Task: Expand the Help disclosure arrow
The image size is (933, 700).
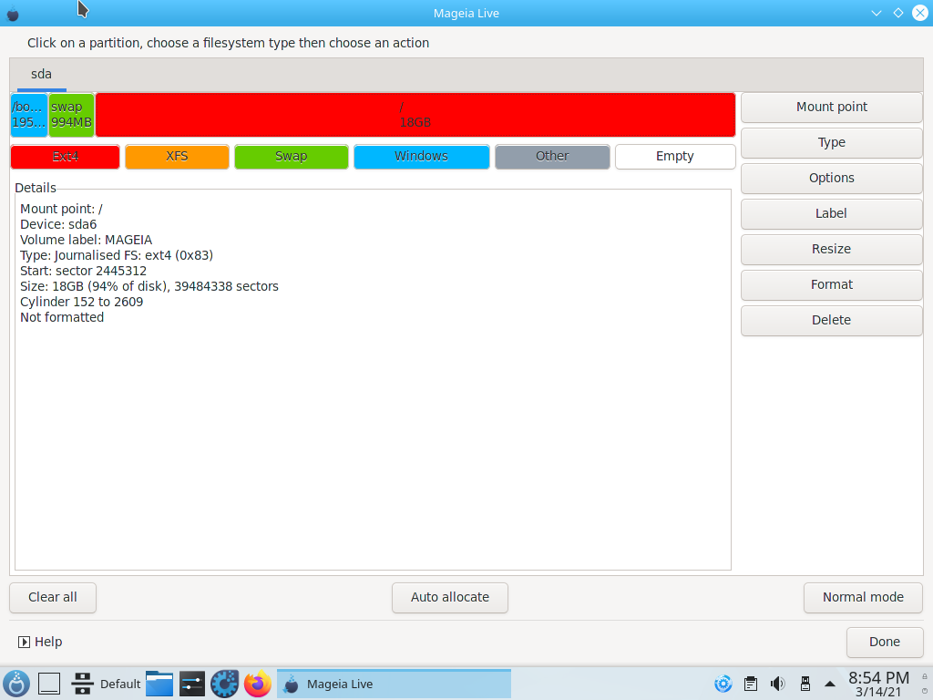Action: 24,642
